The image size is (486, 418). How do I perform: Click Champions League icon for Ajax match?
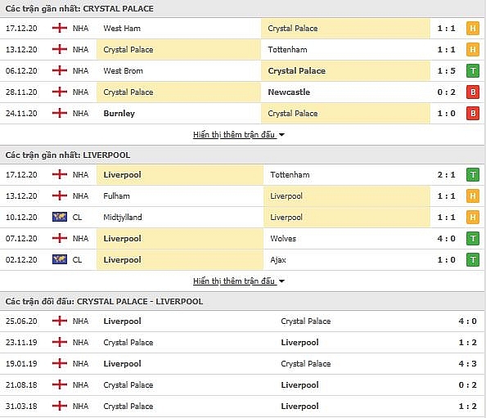[60, 259]
